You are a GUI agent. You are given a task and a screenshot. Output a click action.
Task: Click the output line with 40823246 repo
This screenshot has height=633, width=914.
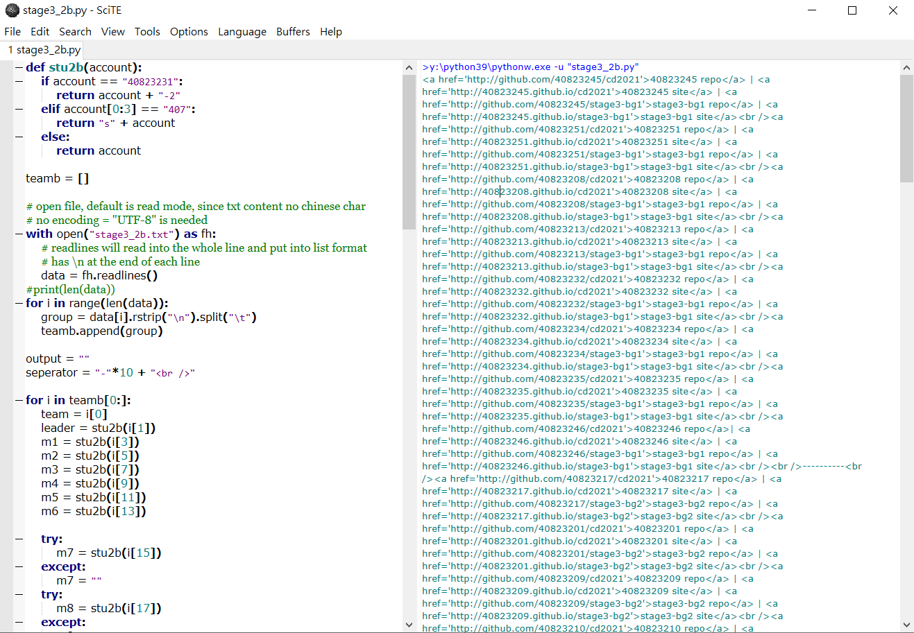click(x=586, y=429)
